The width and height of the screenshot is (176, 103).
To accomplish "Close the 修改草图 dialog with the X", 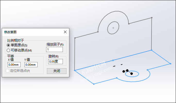I will click(65, 32).
